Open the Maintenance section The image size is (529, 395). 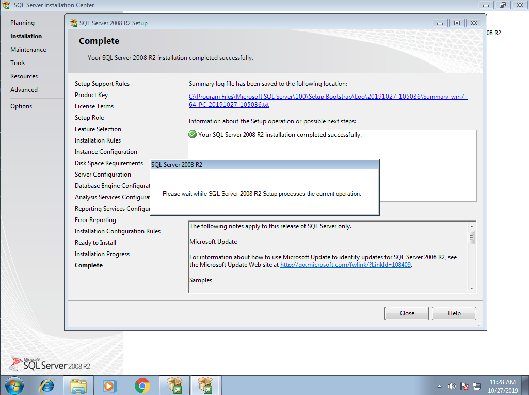point(28,49)
